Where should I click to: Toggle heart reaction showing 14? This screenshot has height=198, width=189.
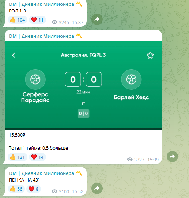coord(38,157)
